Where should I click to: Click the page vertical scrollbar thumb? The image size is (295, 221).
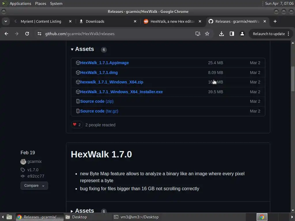[293, 79]
